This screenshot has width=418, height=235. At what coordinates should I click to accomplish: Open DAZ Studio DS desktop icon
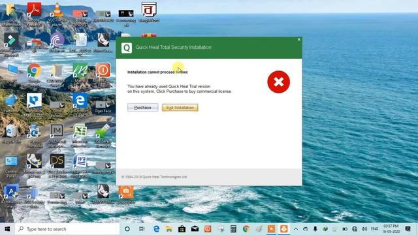(57, 166)
